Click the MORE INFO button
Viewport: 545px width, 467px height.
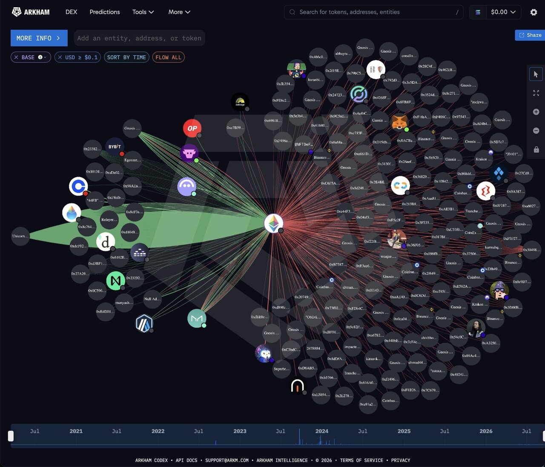[x=39, y=38]
